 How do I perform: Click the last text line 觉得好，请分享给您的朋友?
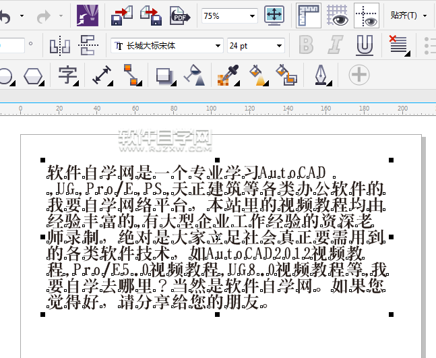(157, 302)
